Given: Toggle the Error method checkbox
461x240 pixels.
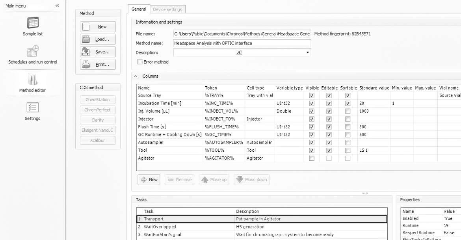Looking at the screenshot, I should click(x=140, y=62).
